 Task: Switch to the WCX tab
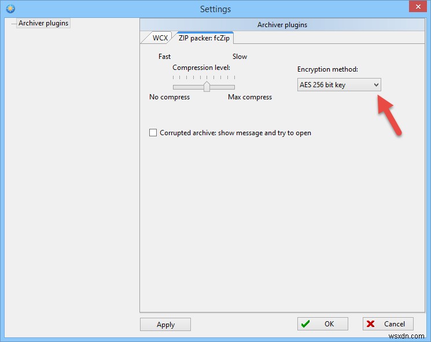160,38
